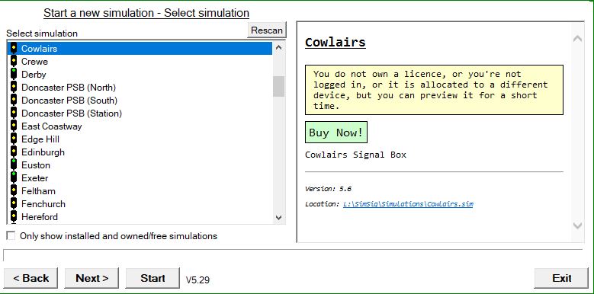594x294 pixels.
Task: Click the Buy Now! button
Action: click(x=336, y=133)
